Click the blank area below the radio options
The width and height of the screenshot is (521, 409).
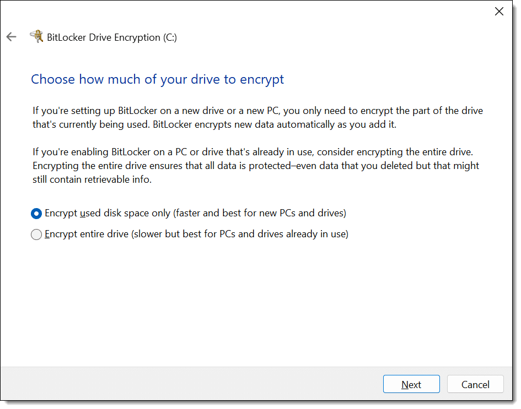(x=259, y=303)
